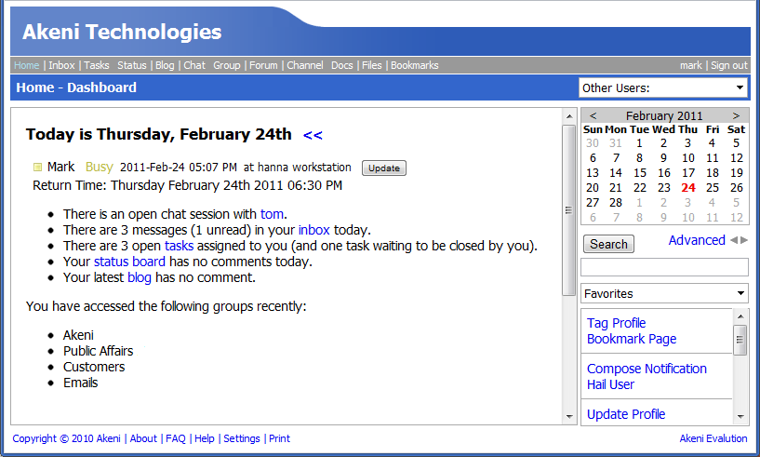Open the Status menu item
Image resolution: width=760 pixels, height=457 pixels.
click(132, 65)
